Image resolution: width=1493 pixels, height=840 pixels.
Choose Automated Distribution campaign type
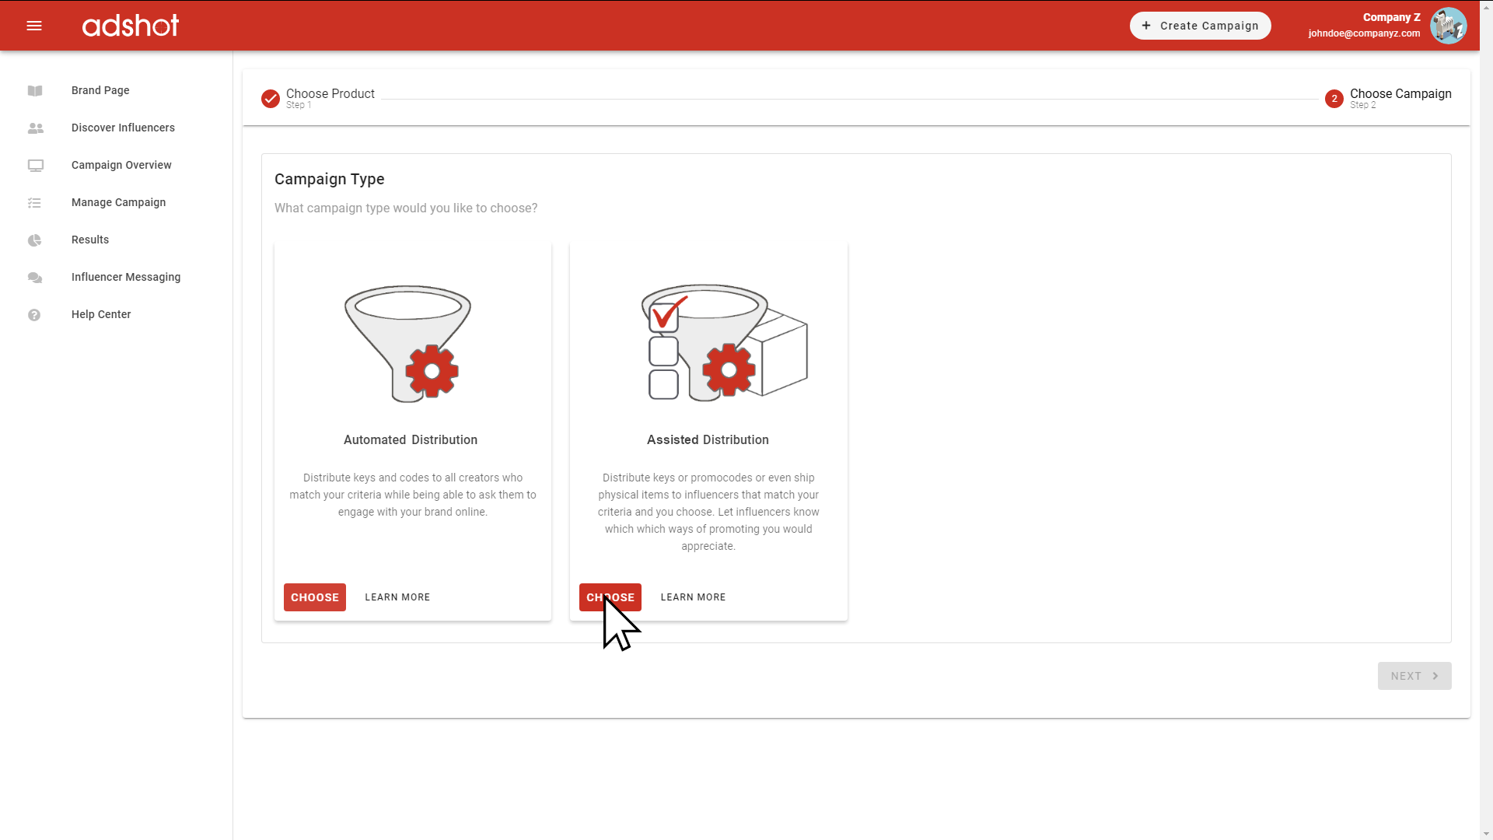pos(315,597)
